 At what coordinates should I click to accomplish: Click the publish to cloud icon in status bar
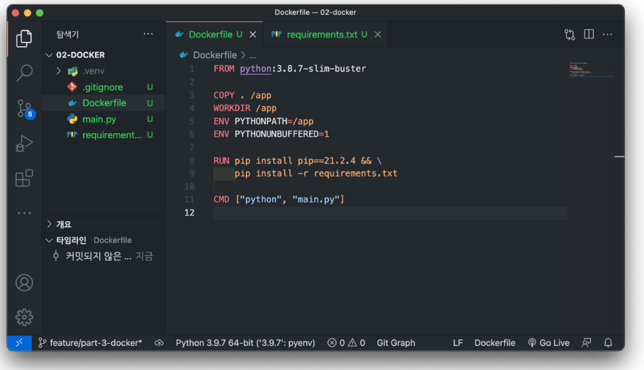coord(160,343)
